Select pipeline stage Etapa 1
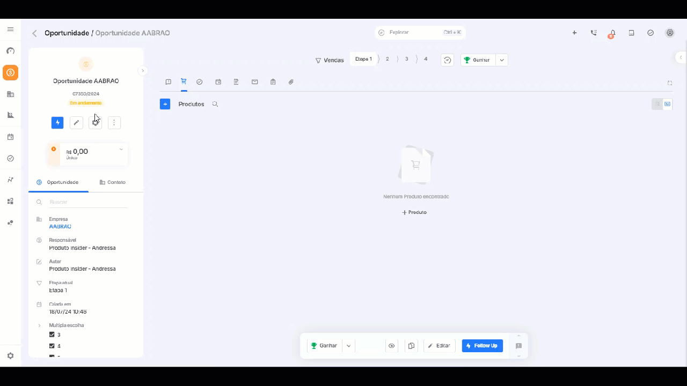 [x=363, y=59]
